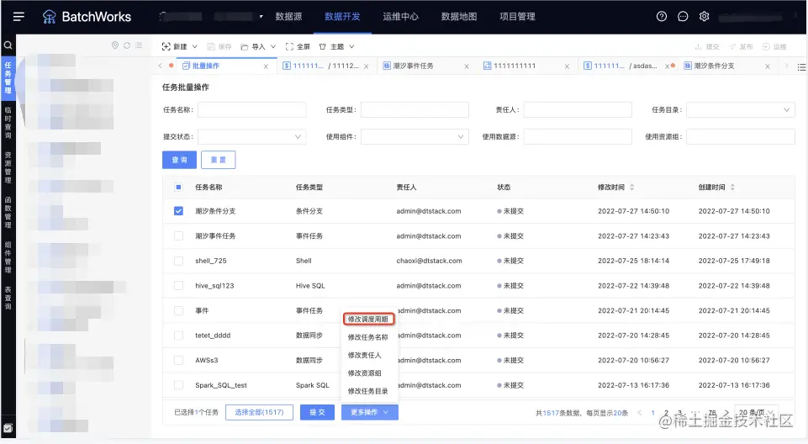Check the Spark_SQL_test row checkbox
The image size is (808, 444).
coord(178,385)
